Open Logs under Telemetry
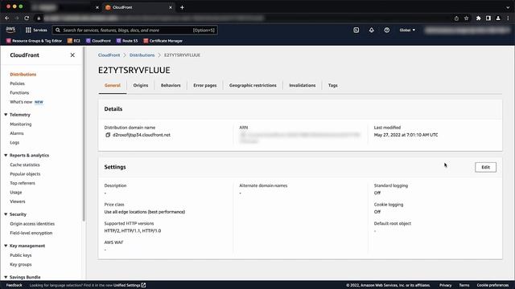 click(x=14, y=143)
